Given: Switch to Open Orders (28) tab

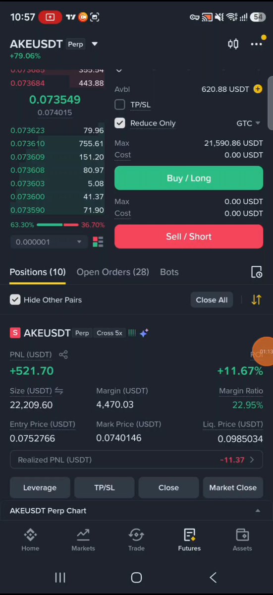Looking at the screenshot, I should [113, 272].
